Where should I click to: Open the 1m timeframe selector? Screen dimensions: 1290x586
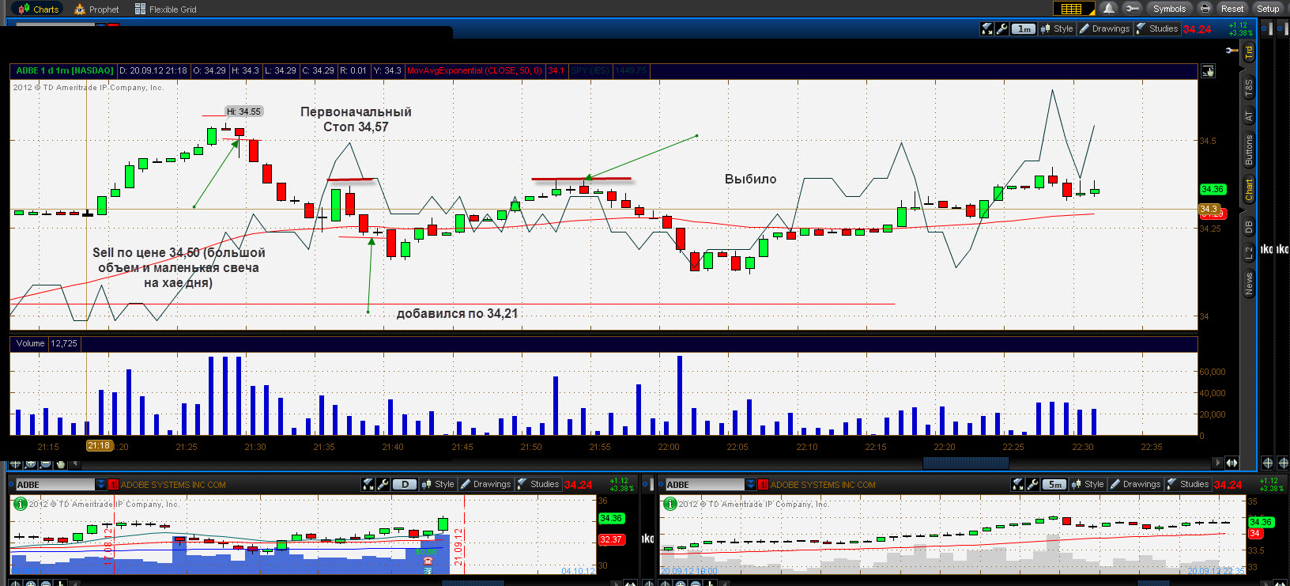pyautogui.click(x=1024, y=28)
